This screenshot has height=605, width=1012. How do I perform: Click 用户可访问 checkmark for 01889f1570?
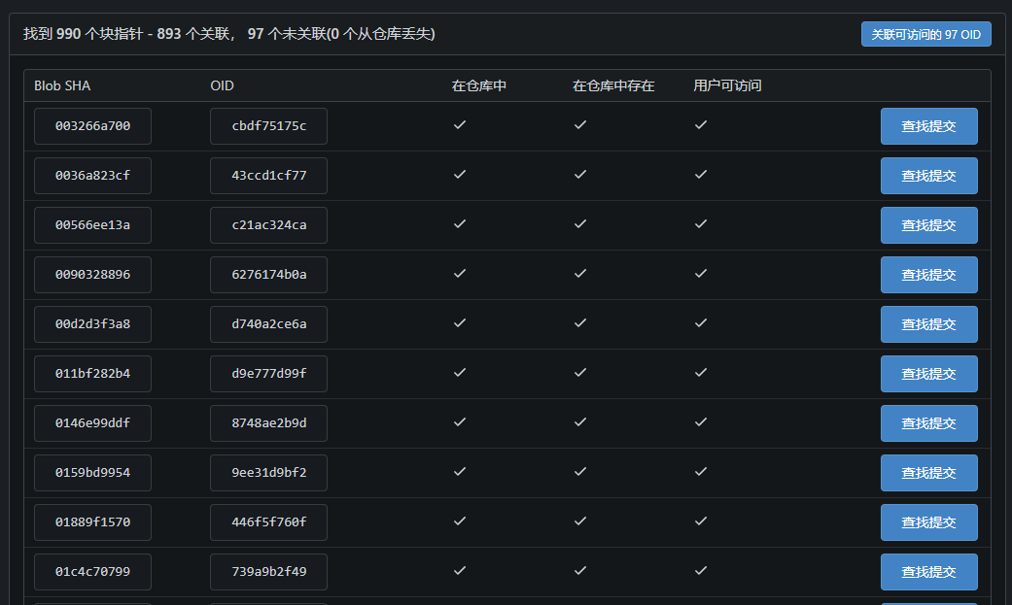click(x=700, y=521)
